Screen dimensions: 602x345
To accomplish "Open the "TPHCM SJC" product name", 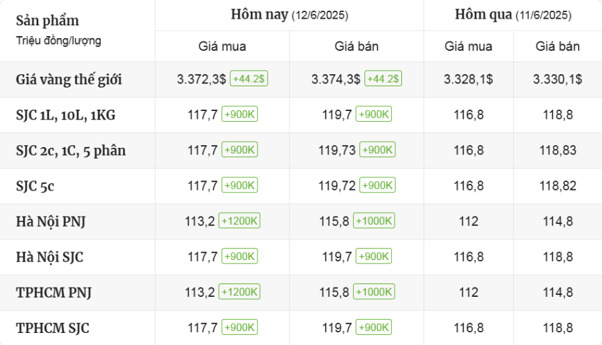I will click(53, 328).
